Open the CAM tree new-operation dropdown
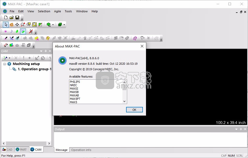The width and height of the screenshot is (248, 158). tap(9, 58)
